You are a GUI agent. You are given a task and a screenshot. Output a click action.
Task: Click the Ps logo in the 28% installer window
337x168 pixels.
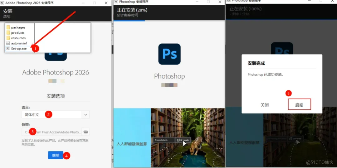(169, 54)
